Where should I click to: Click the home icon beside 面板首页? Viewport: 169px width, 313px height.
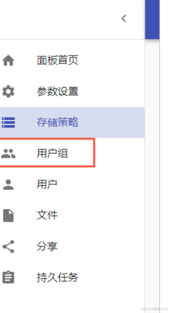pos(8,60)
